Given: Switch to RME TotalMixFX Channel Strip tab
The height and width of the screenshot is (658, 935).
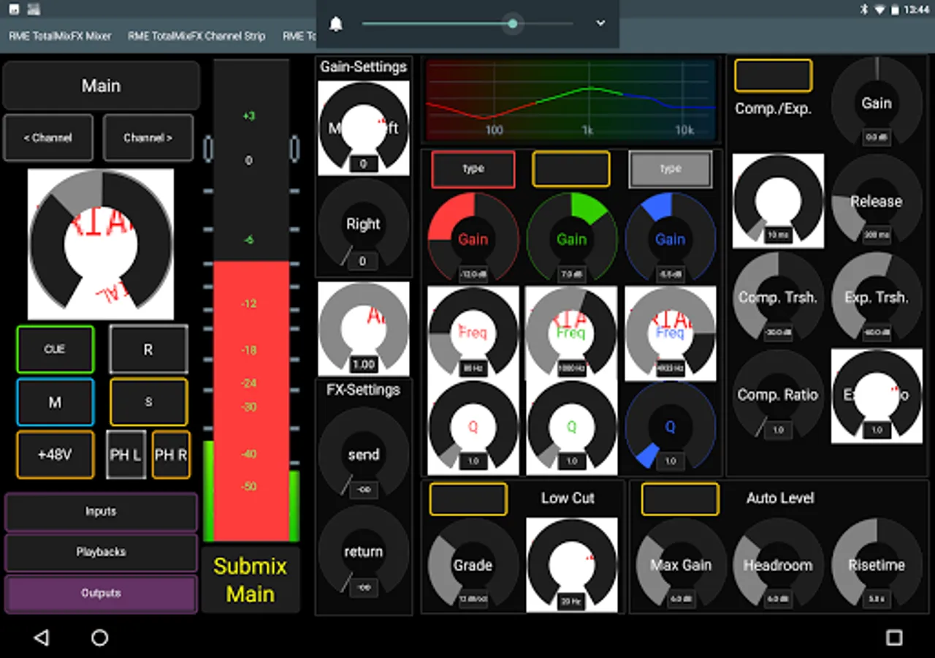Looking at the screenshot, I should click(196, 36).
